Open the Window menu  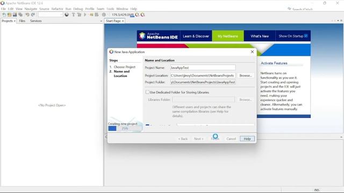point(122,9)
